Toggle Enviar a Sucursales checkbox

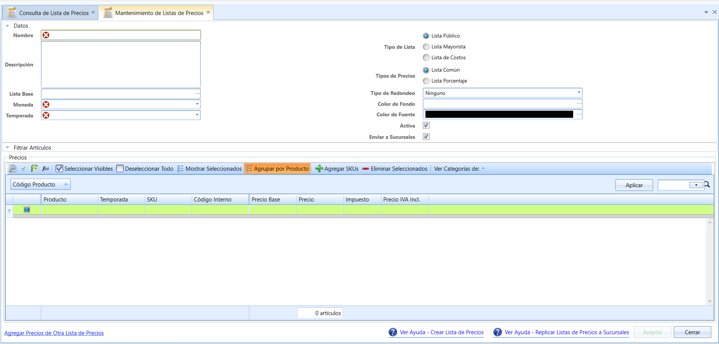click(426, 137)
